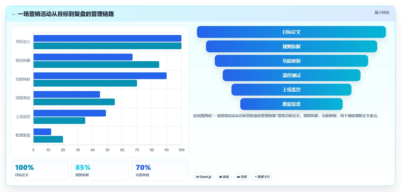Click the x-axis tick label 50

[107, 150]
